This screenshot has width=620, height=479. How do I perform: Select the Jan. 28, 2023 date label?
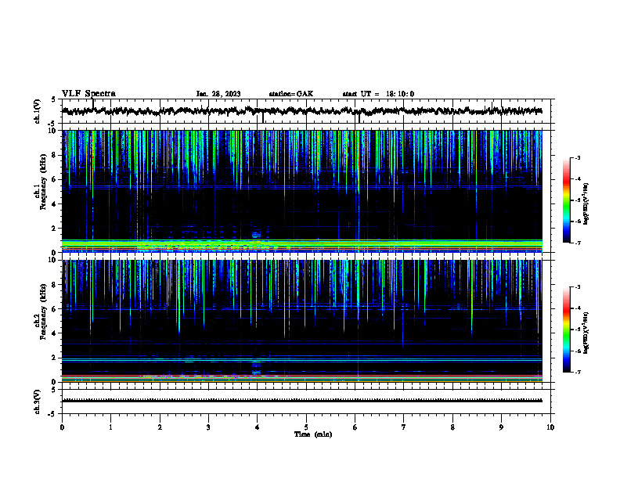pos(218,94)
